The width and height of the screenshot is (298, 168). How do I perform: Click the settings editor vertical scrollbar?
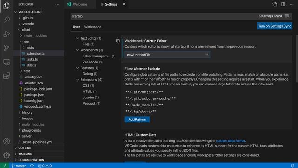[297, 59]
